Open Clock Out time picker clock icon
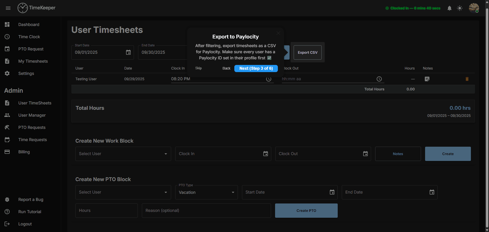The width and height of the screenshot is (489, 232). 379,79
